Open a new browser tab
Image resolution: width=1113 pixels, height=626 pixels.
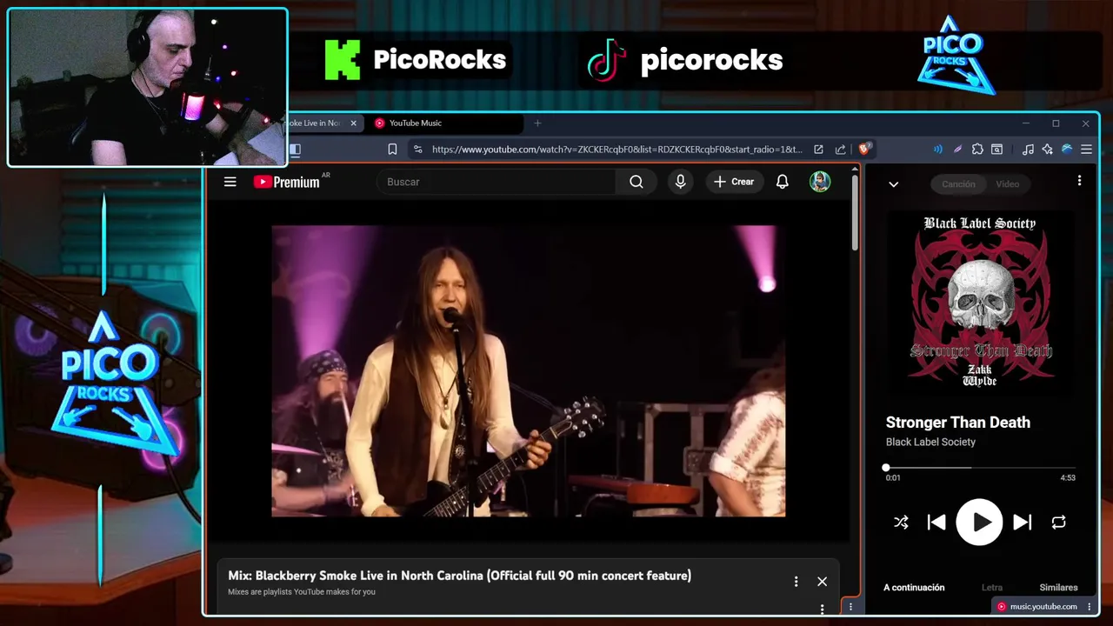537,123
